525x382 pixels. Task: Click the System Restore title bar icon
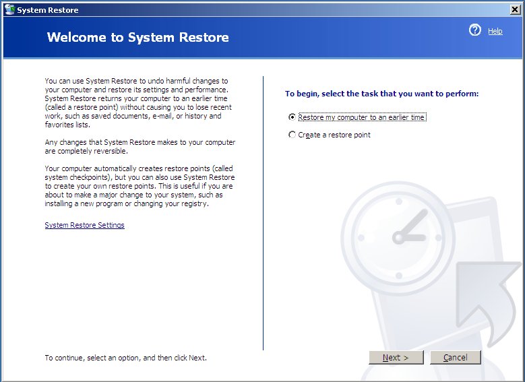pos(9,9)
